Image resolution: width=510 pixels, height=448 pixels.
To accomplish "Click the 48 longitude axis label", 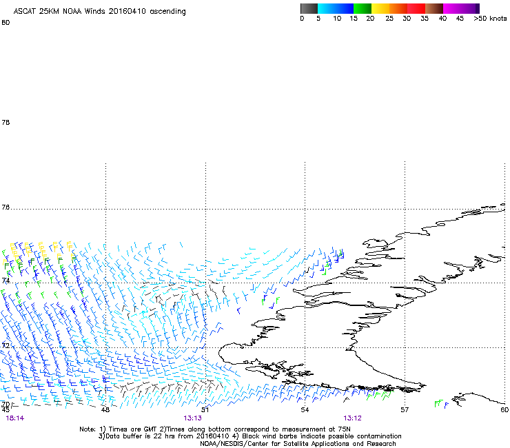I will pos(105,409).
